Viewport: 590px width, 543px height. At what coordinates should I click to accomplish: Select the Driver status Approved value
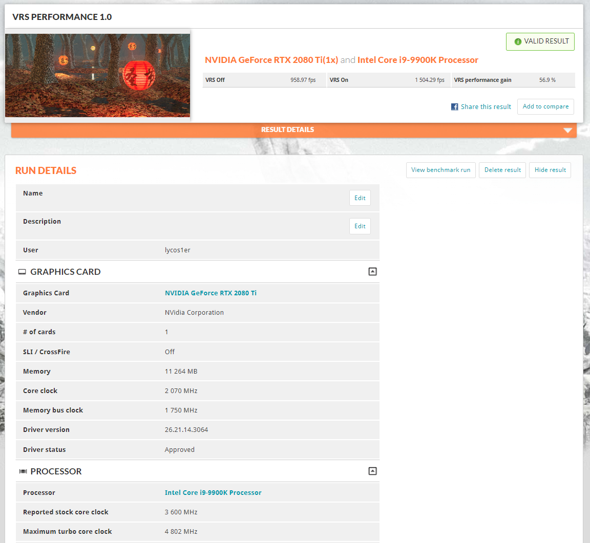[179, 450]
